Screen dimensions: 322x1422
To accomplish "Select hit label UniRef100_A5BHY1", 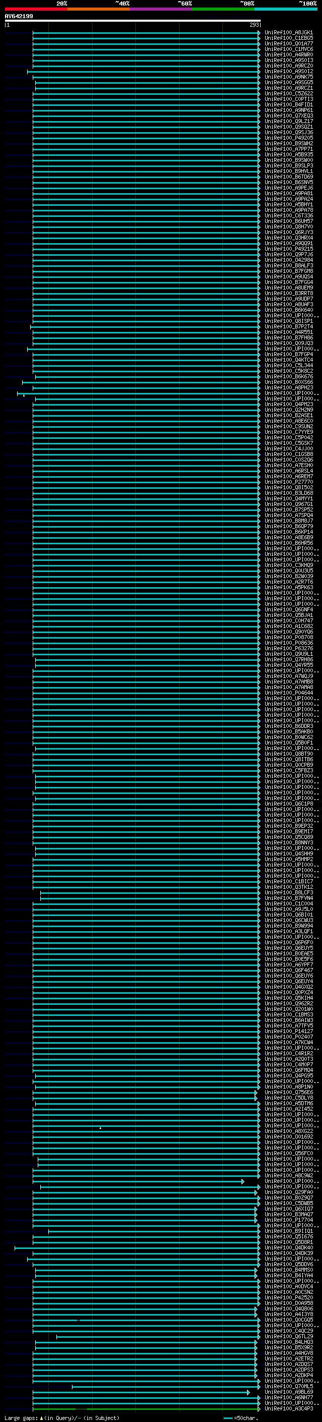I will click(289, 205).
